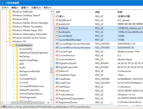The image size is (143, 109).
Task: Click the string icon beside BuildLabEx
Action: click(57, 32)
